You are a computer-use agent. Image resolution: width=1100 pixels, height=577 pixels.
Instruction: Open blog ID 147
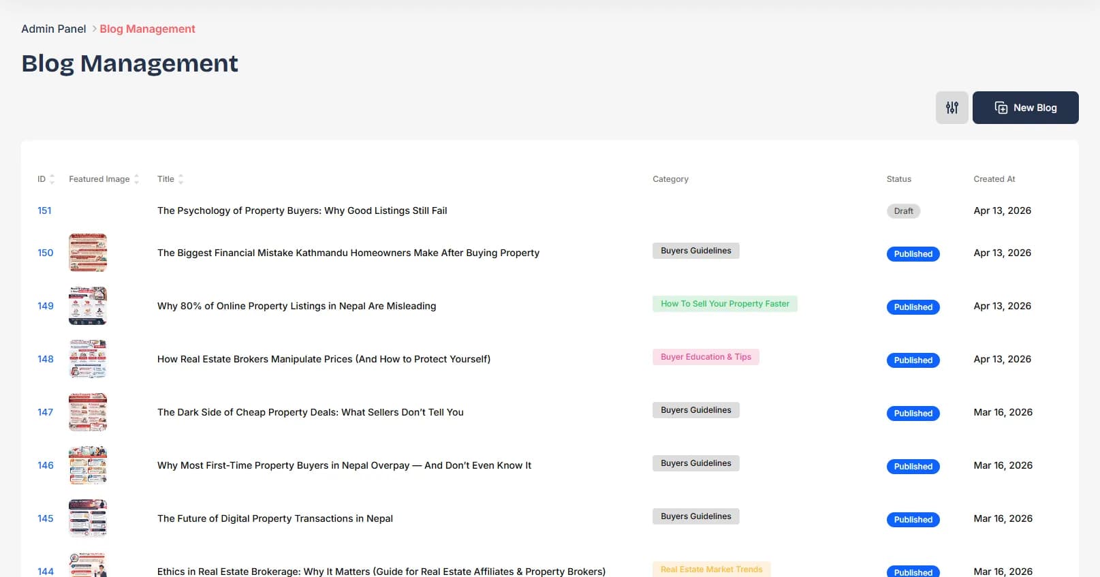[45, 412]
